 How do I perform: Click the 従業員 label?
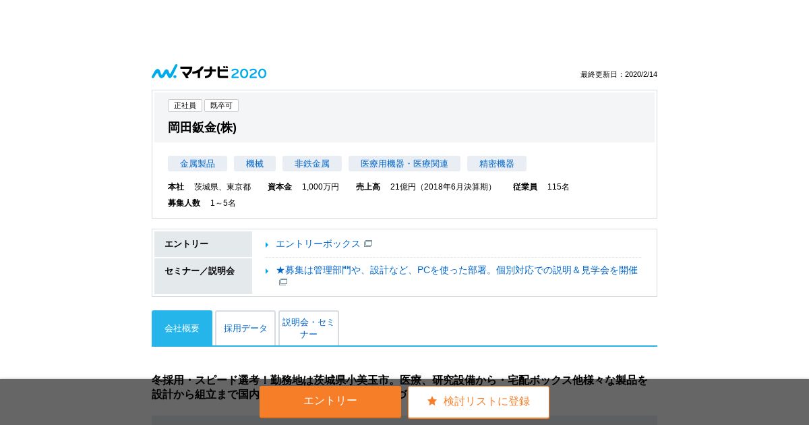[525, 187]
